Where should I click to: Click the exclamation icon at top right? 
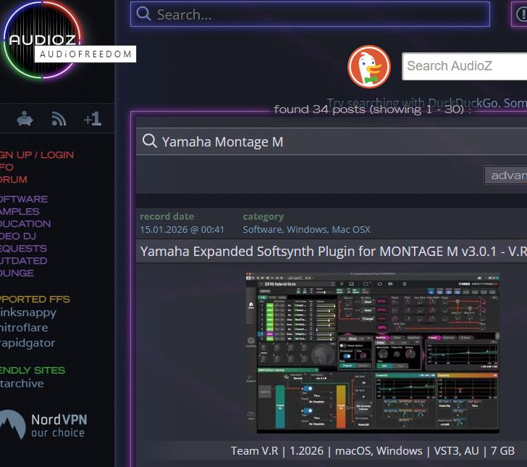(521, 15)
